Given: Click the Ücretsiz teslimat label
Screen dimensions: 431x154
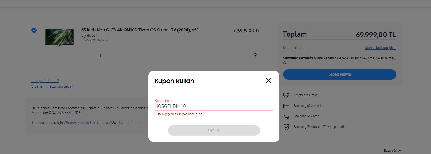Looking at the screenshot, I should pos(305,95).
